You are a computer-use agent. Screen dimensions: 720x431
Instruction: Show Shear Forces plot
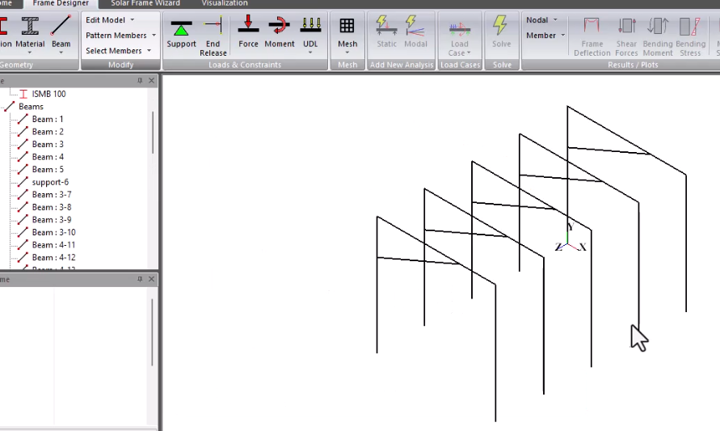626,36
